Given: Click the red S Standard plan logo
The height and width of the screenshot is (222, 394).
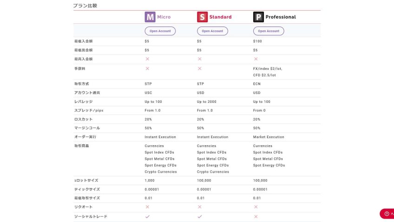Looking at the screenshot, I should 202,17.
